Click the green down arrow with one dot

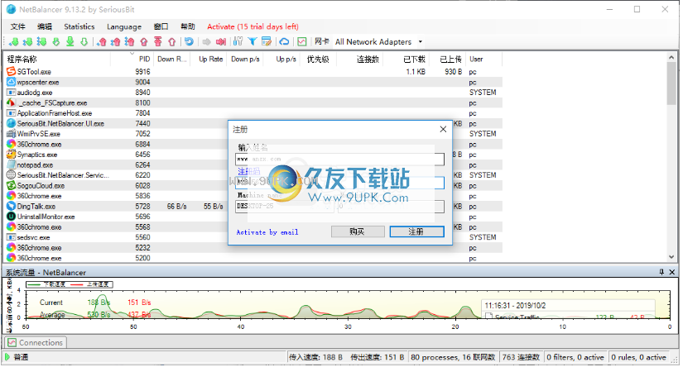tap(14, 42)
